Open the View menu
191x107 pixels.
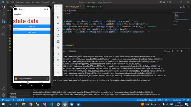click(x=28, y=2)
